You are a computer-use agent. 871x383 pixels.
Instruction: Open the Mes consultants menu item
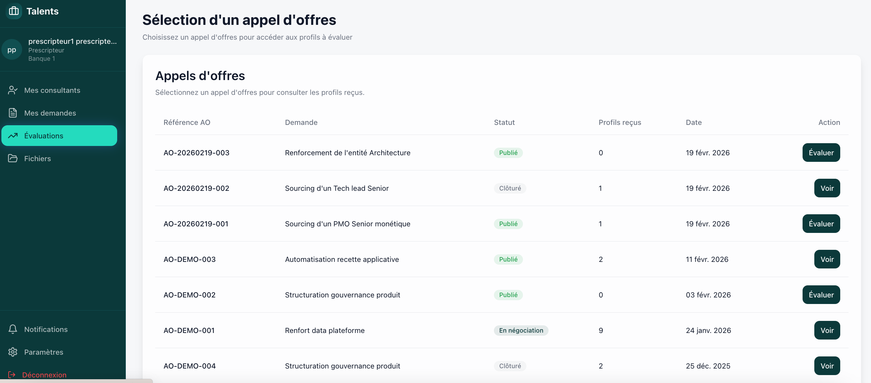(52, 90)
